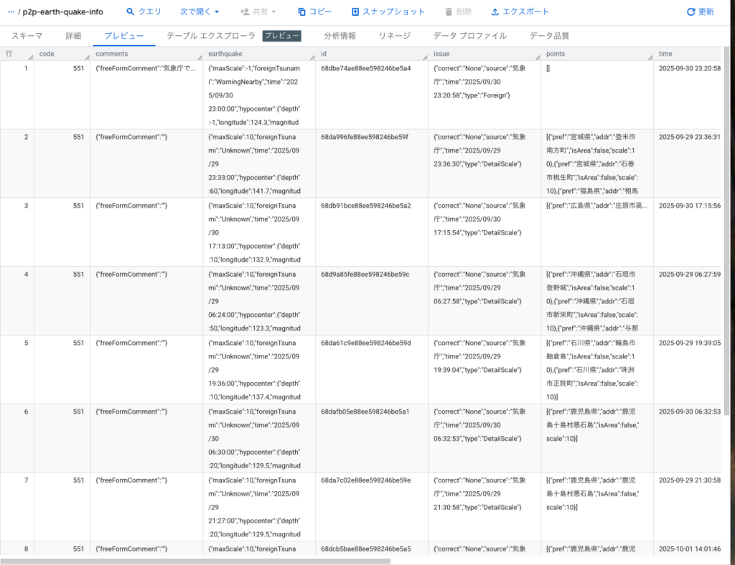Click resize handle of comments column header
Screen dimensions: 735x565
coord(200,57)
